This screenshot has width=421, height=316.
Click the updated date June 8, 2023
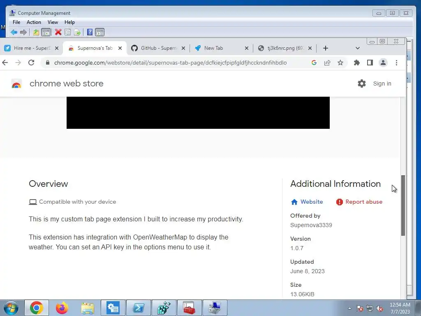[x=308, y=271]
